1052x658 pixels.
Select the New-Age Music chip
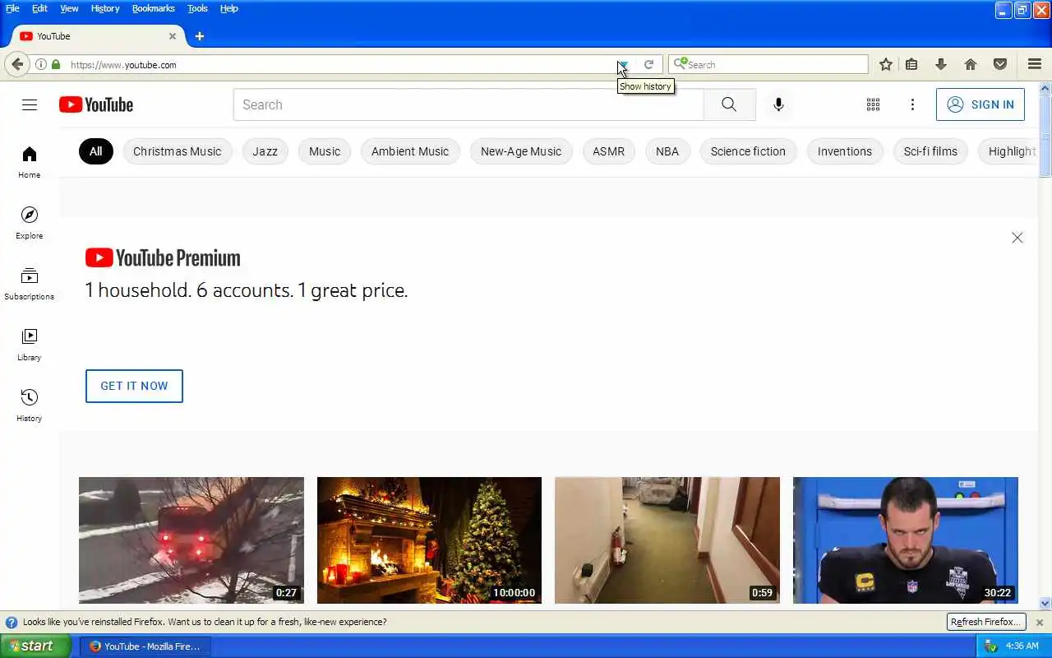521,151
